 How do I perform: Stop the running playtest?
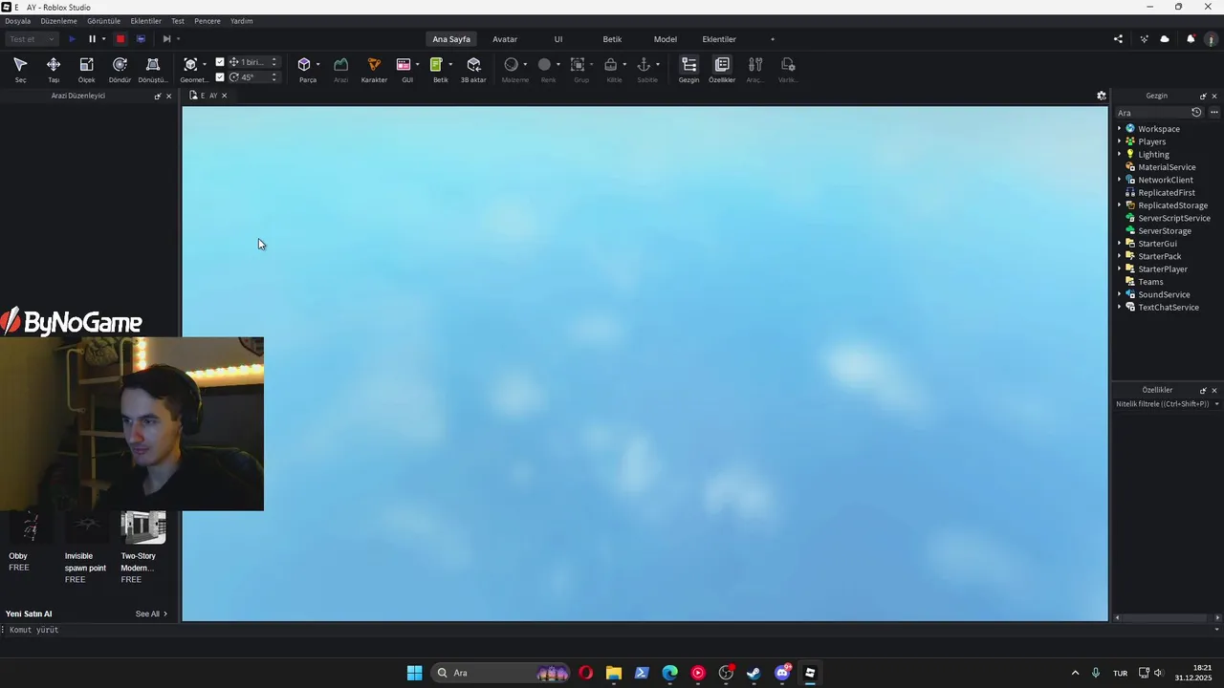click(x=120, y=39)
